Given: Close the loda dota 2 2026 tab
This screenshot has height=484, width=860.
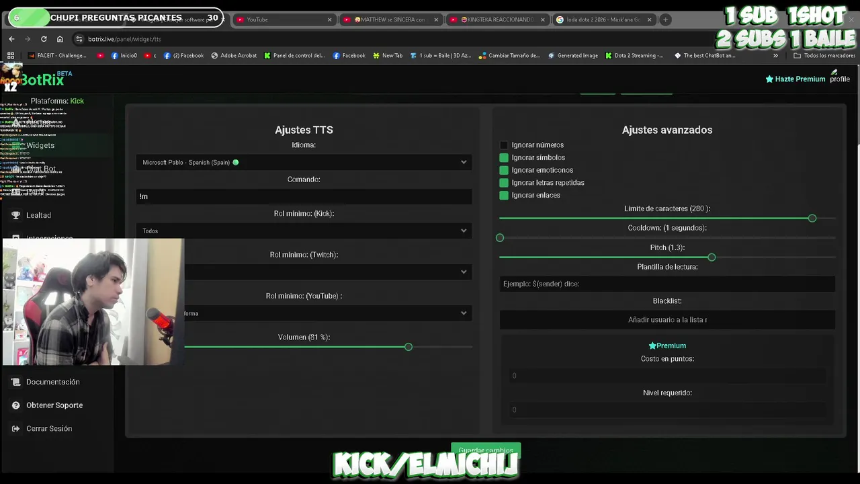Looking at the screenshot, I should click(x=650, y=19).
